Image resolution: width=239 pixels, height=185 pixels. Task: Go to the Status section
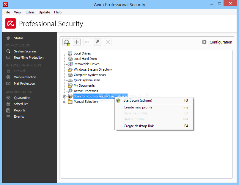(x=19, y=38)
